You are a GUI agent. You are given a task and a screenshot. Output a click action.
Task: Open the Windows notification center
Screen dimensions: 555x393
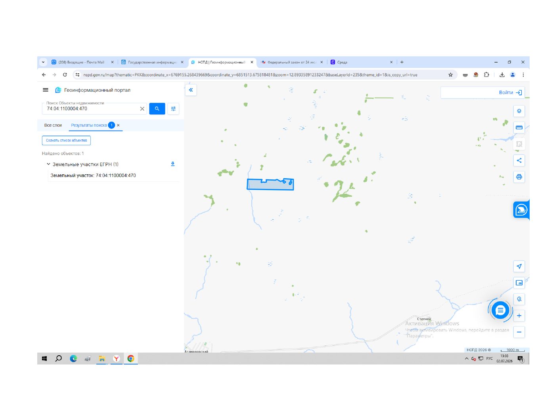pyautogui.click(x=521, y=359)
